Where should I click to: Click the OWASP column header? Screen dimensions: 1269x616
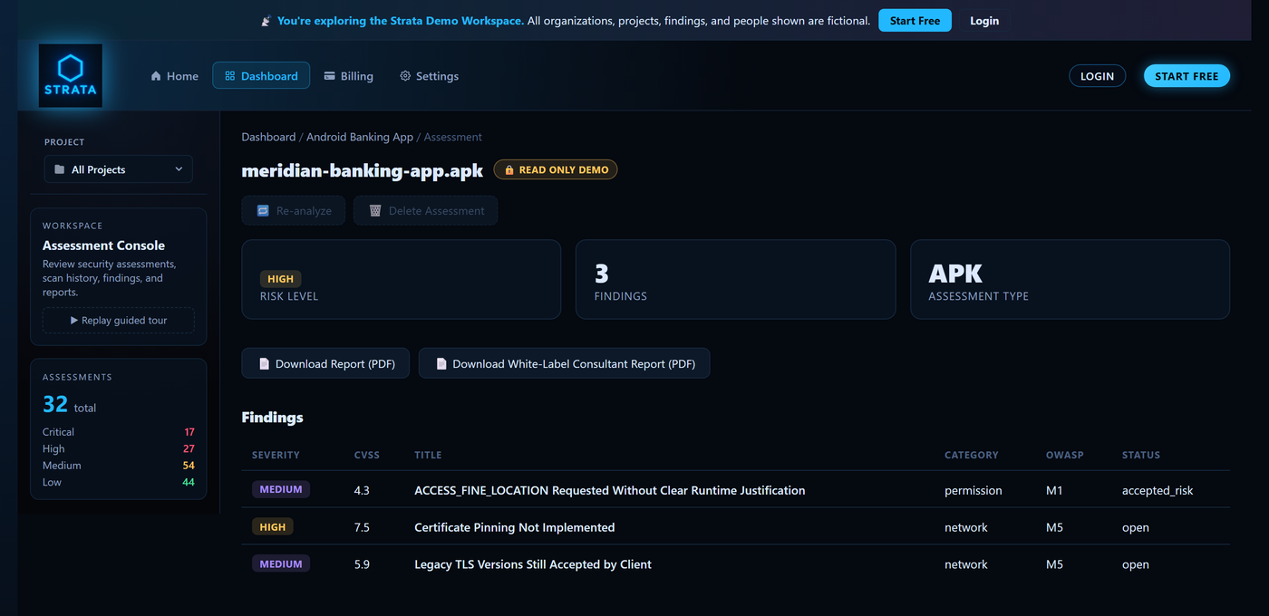(x=1065, y=455)
